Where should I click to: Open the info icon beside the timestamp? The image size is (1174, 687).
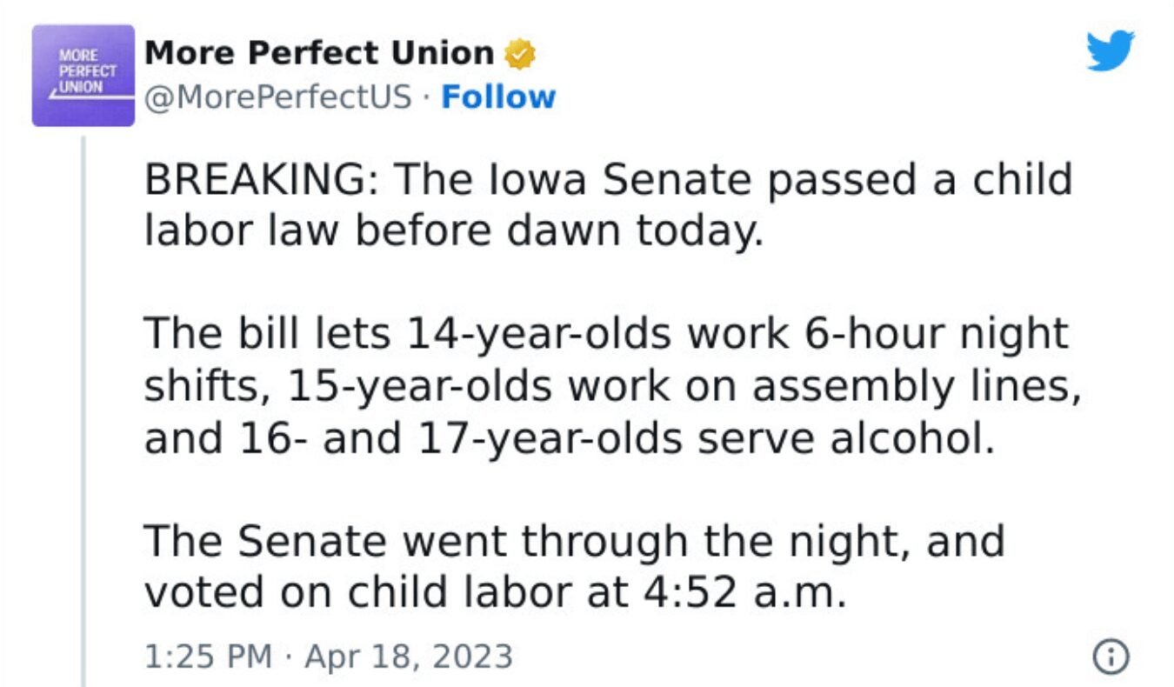[1110, 657]
